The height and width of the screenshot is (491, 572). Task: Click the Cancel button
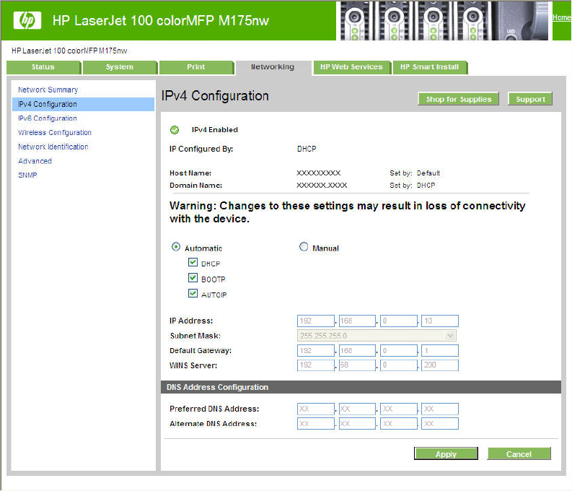[x=519, y=454]
